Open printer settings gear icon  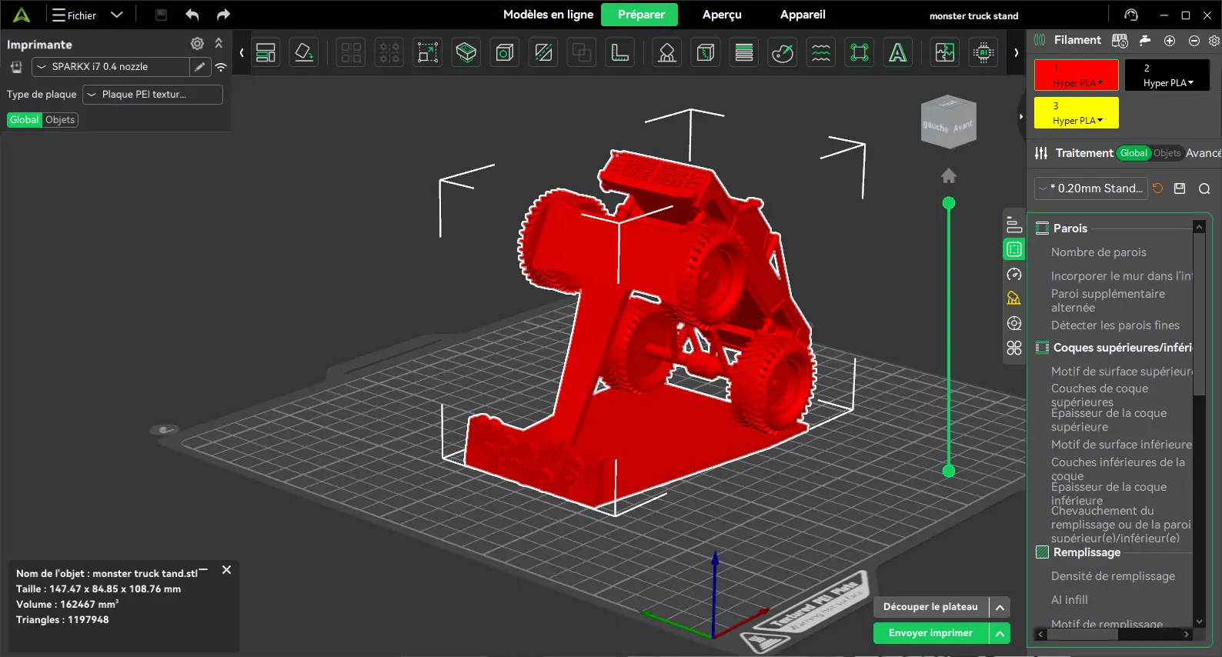tap(197, 44)
